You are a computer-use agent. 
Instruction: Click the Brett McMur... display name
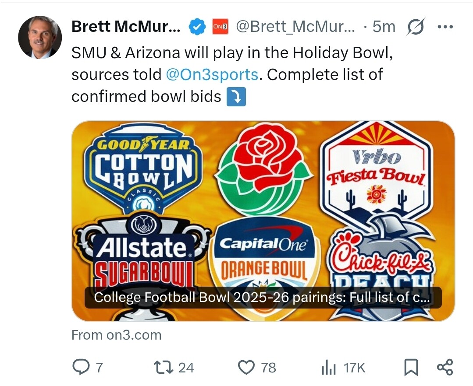click(x=126, y=27)
